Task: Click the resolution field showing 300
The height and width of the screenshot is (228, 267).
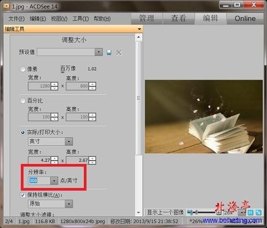Action: [x=39, y=181]
